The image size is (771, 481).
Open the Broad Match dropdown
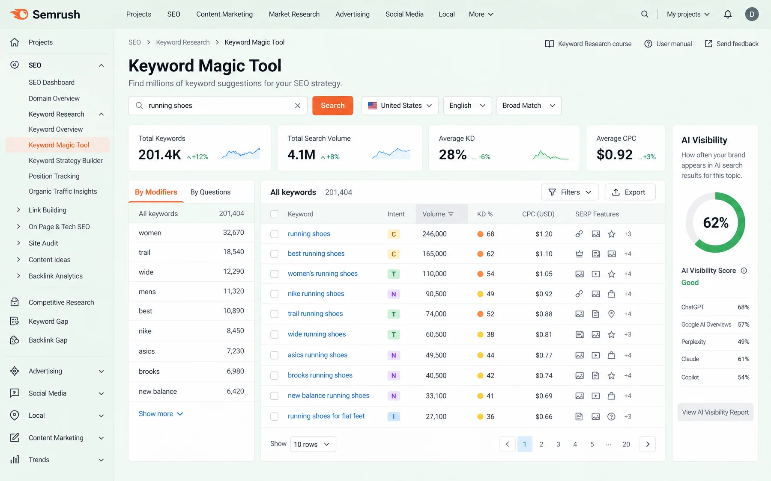tap(529, 106)
